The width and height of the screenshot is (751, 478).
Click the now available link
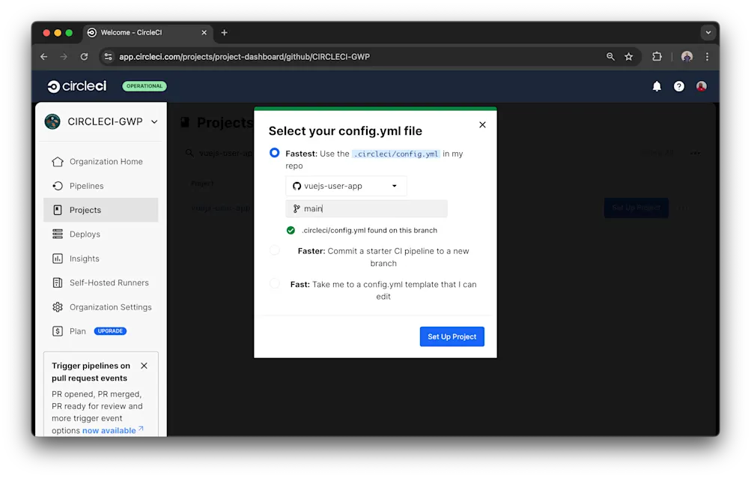pos(109,430)
